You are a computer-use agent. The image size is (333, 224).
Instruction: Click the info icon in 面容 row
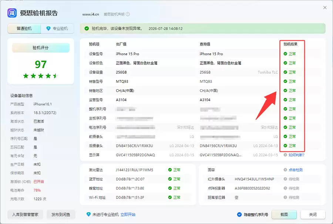[x=285, y=170]
